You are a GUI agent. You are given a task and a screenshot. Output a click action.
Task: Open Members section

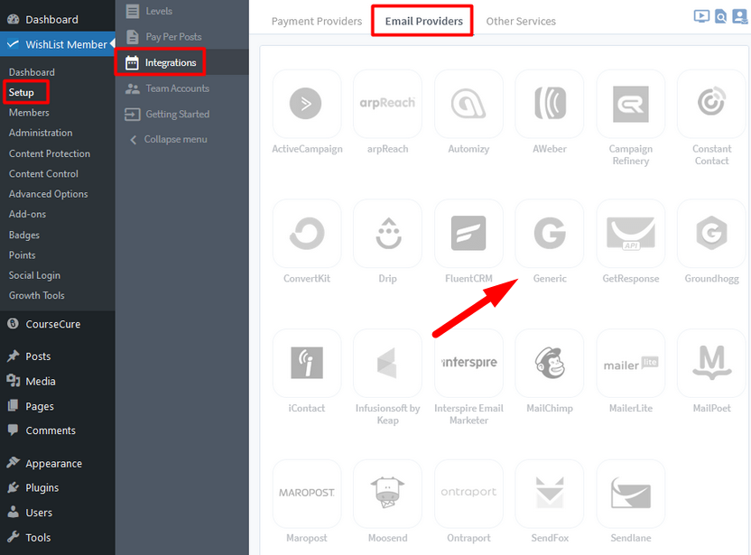[29, 113]
